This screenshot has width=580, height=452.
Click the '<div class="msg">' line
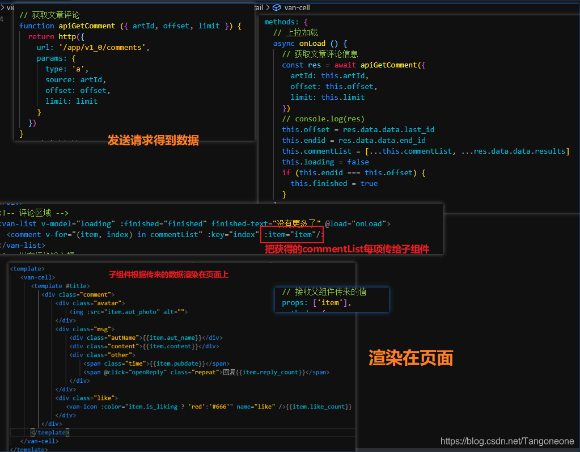coord(85,329)
